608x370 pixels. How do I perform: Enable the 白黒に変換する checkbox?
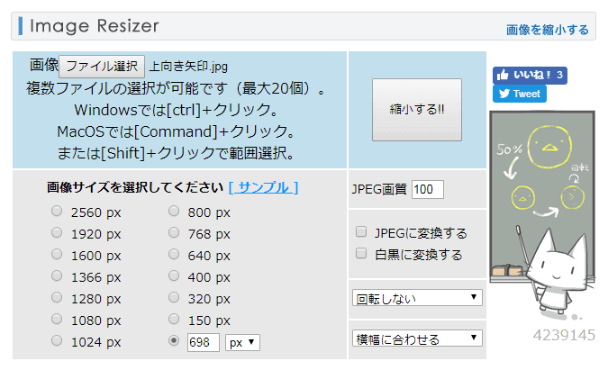coord(361,254)
